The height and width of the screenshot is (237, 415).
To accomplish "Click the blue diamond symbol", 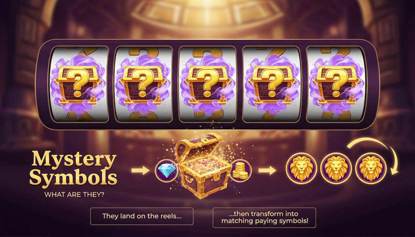I will 166,170.
